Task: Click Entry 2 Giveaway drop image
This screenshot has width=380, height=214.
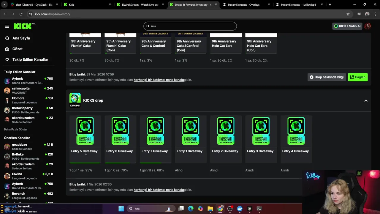Action: [226, 131]
